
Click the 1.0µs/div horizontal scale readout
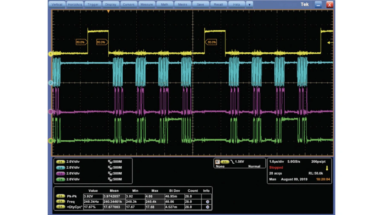pos(276,162)
